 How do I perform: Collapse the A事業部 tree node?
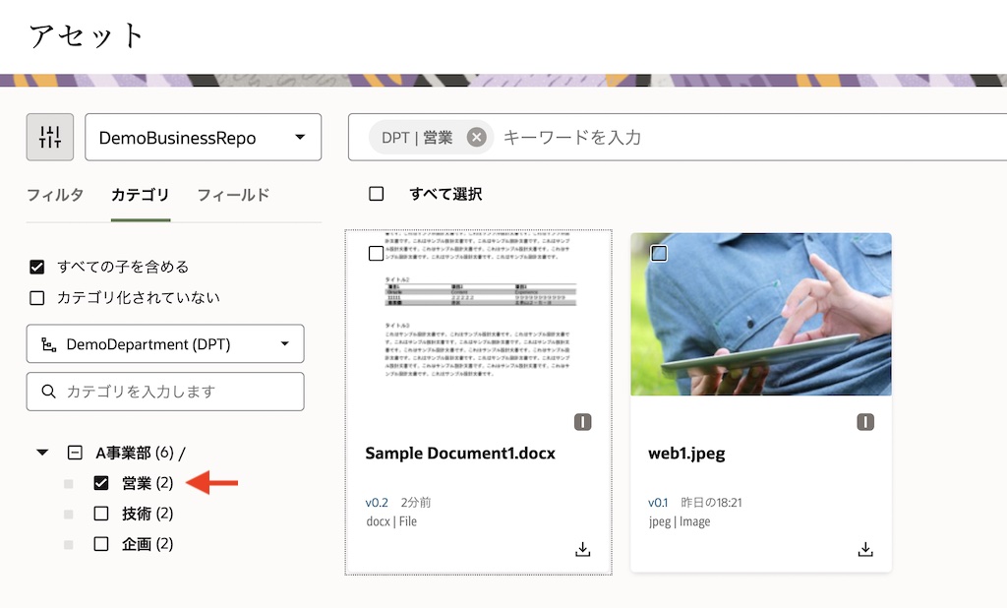[41, 453]
